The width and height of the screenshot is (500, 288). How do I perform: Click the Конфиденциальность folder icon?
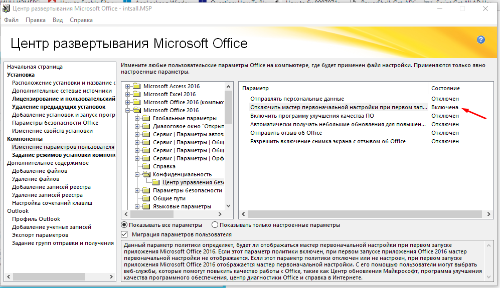click(146, 174)
